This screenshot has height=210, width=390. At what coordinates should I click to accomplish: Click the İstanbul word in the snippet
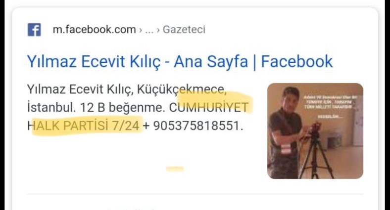point(51,108)
